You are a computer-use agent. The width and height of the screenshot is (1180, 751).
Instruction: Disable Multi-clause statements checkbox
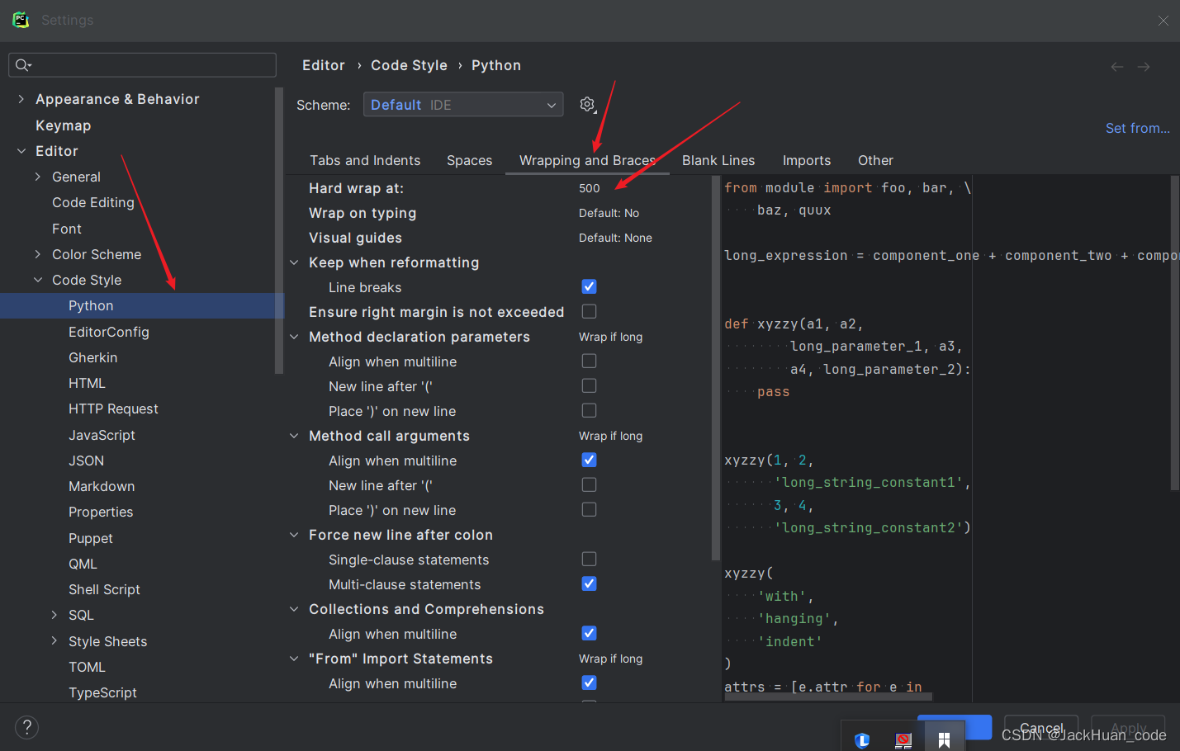click(x=589, y=583)
